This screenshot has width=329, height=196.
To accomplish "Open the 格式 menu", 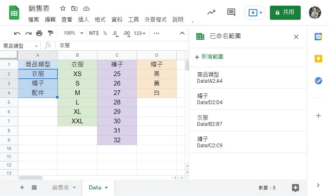I will [x=100, y=20].
